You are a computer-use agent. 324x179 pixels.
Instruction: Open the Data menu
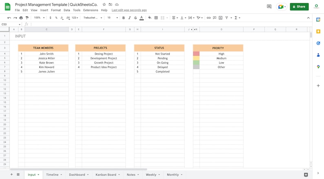click(x=67, y=10)
